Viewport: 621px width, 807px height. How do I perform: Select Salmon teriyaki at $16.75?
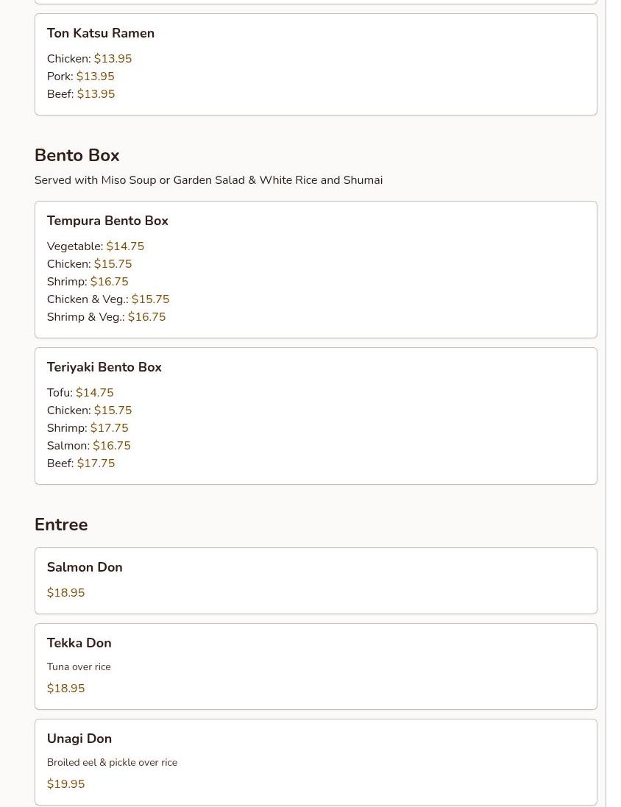click(88, 446)
